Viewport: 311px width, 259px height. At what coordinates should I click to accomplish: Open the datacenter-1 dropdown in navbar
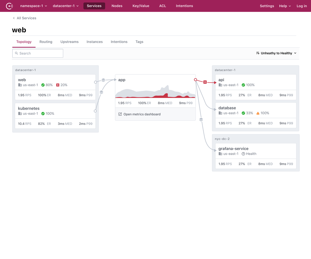coord(66,6)
